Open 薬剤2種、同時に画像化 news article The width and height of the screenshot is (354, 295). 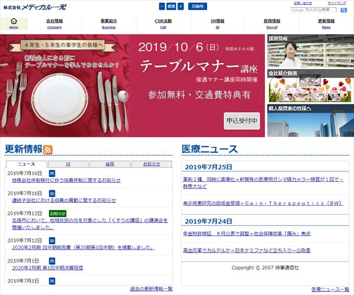click(263, 183)
